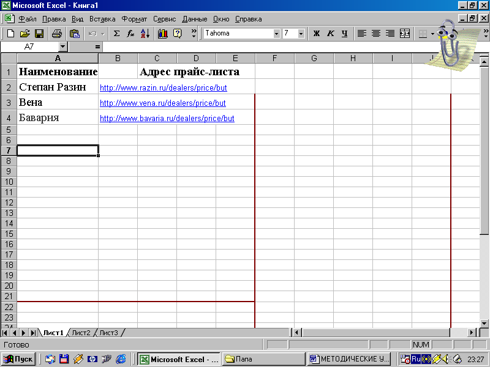Screen dimensions: 490x367
Task: Click the AutoSum sigma icon
Action: (116, 34)
